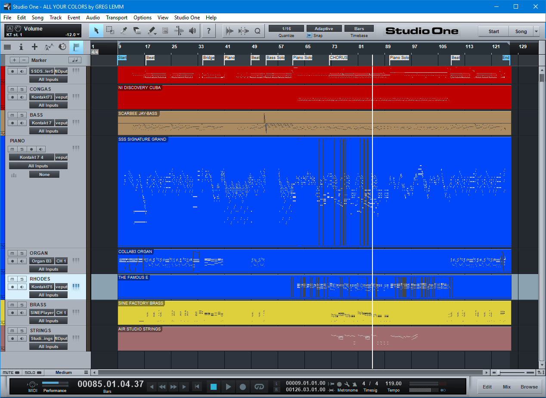Select the Eraser tool
This screenshot has height=398, width=546.
coord(137,31)
